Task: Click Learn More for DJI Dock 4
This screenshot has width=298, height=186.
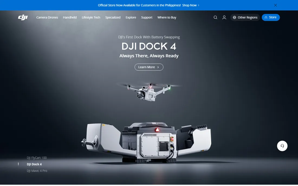Action: (149, 67)
